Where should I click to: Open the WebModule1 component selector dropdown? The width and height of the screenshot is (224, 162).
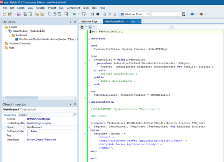pos(75,110)
